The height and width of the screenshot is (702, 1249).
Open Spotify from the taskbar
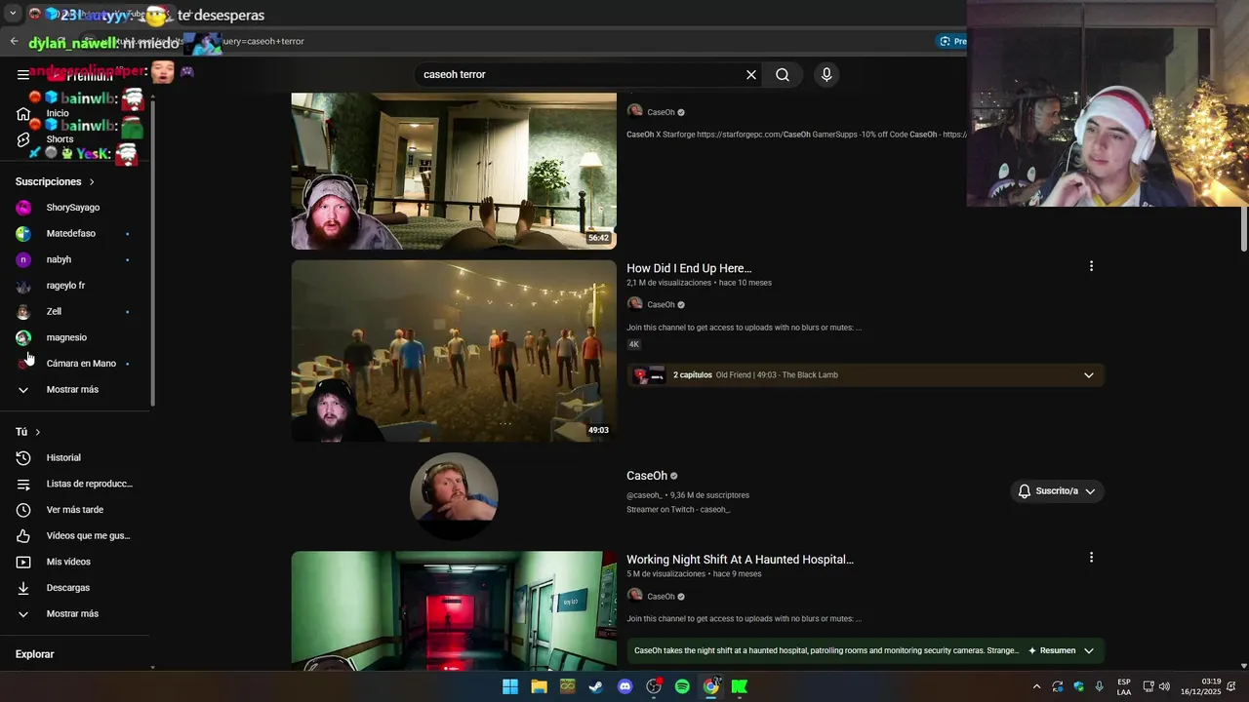[682, 686]
